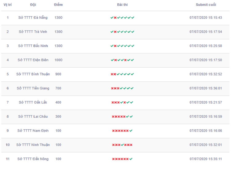The width and height of the screenshot is (231, 169).
Task: Click the red X in Sở TTTT Đà Nẵng row
Action: (115, 18)
